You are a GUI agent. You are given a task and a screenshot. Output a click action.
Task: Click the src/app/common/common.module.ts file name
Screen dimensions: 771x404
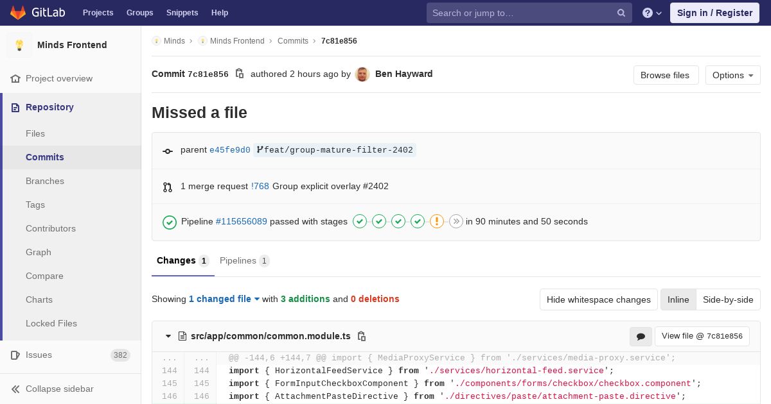tap(270, 336)
